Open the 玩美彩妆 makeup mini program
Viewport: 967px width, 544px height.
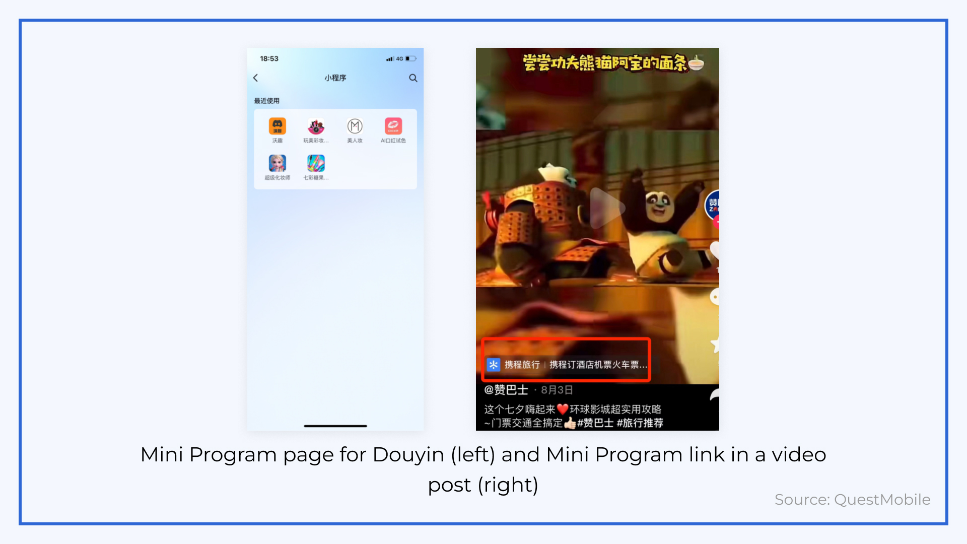pos(316,126)
